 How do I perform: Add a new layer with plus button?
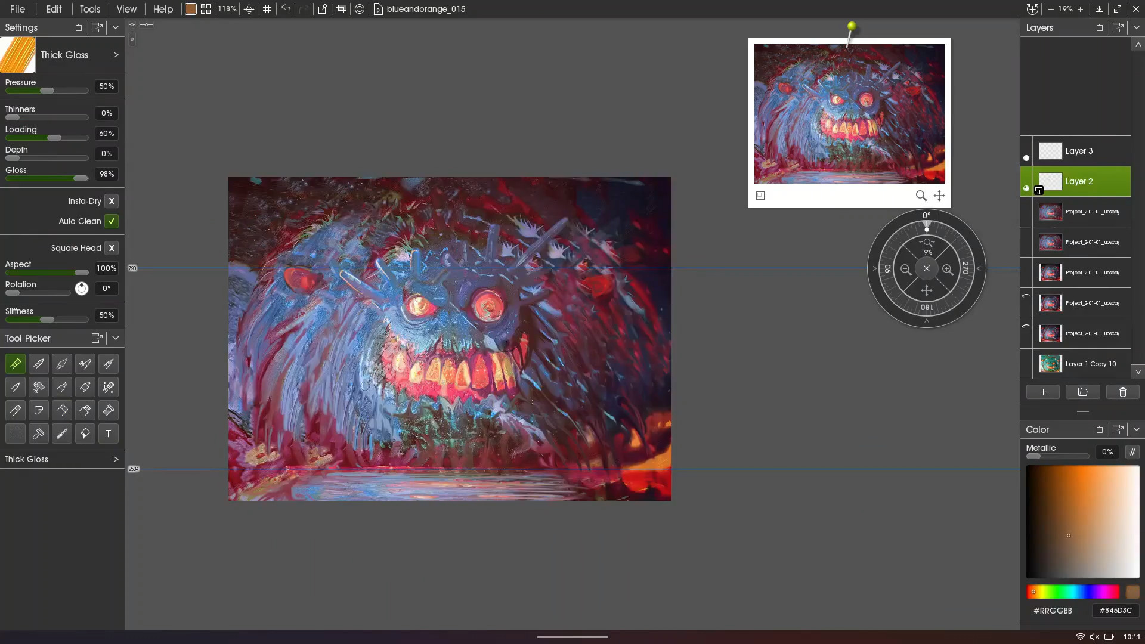tap(1042, 392)
